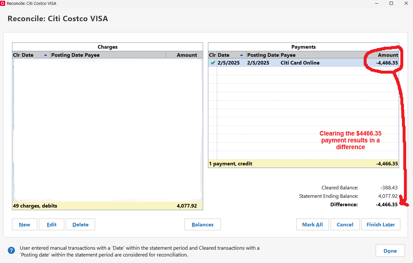
Task: Click the 4,077.92 charges total
Action: tap(187, 206)
